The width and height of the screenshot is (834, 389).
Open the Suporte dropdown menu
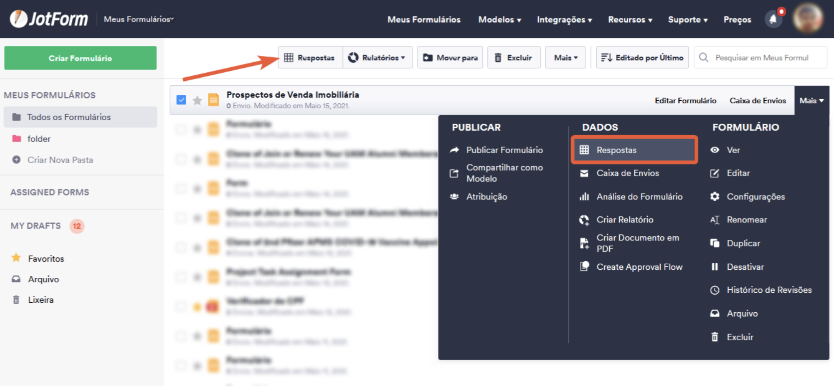688,19
